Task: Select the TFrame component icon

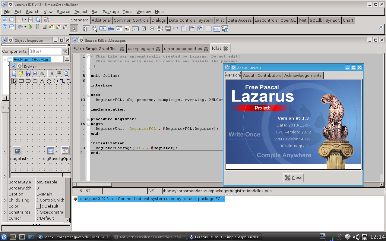Action: coord(217,29)
